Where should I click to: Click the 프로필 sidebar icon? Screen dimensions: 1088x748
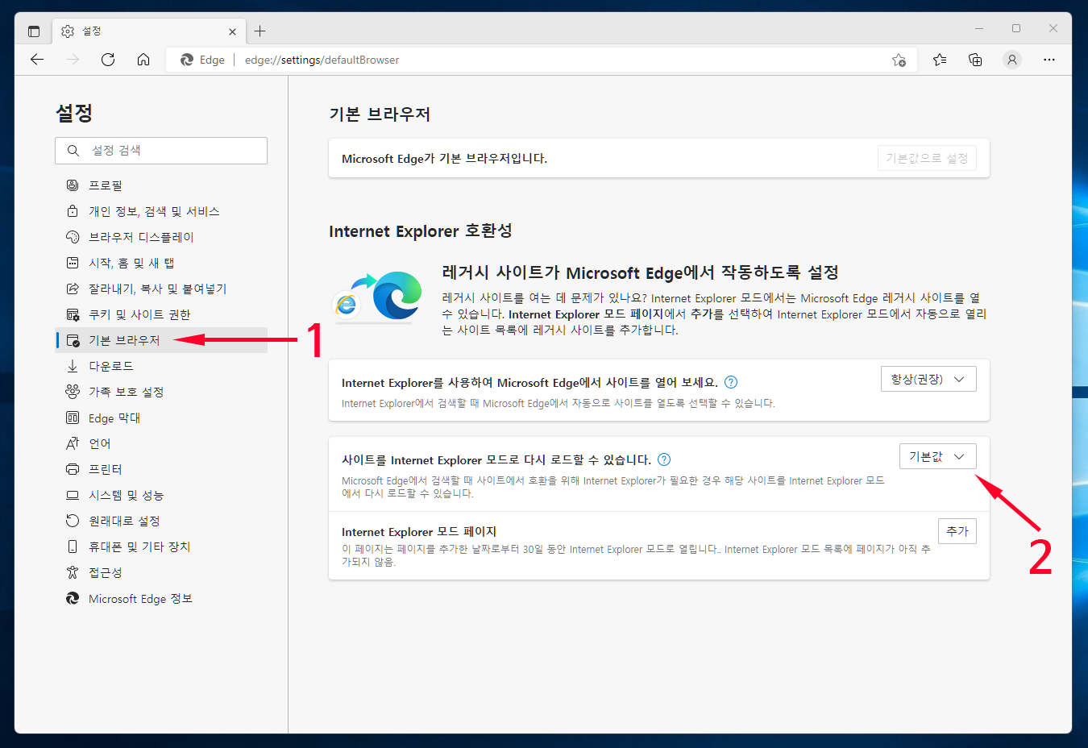tap(73, 185)
